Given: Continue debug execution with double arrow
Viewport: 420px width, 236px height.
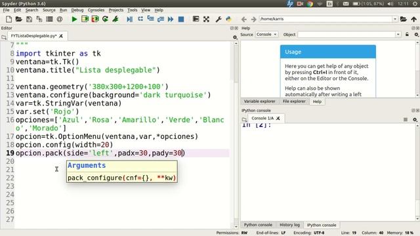Looking at the screenshot, I should tap(171, 19).
